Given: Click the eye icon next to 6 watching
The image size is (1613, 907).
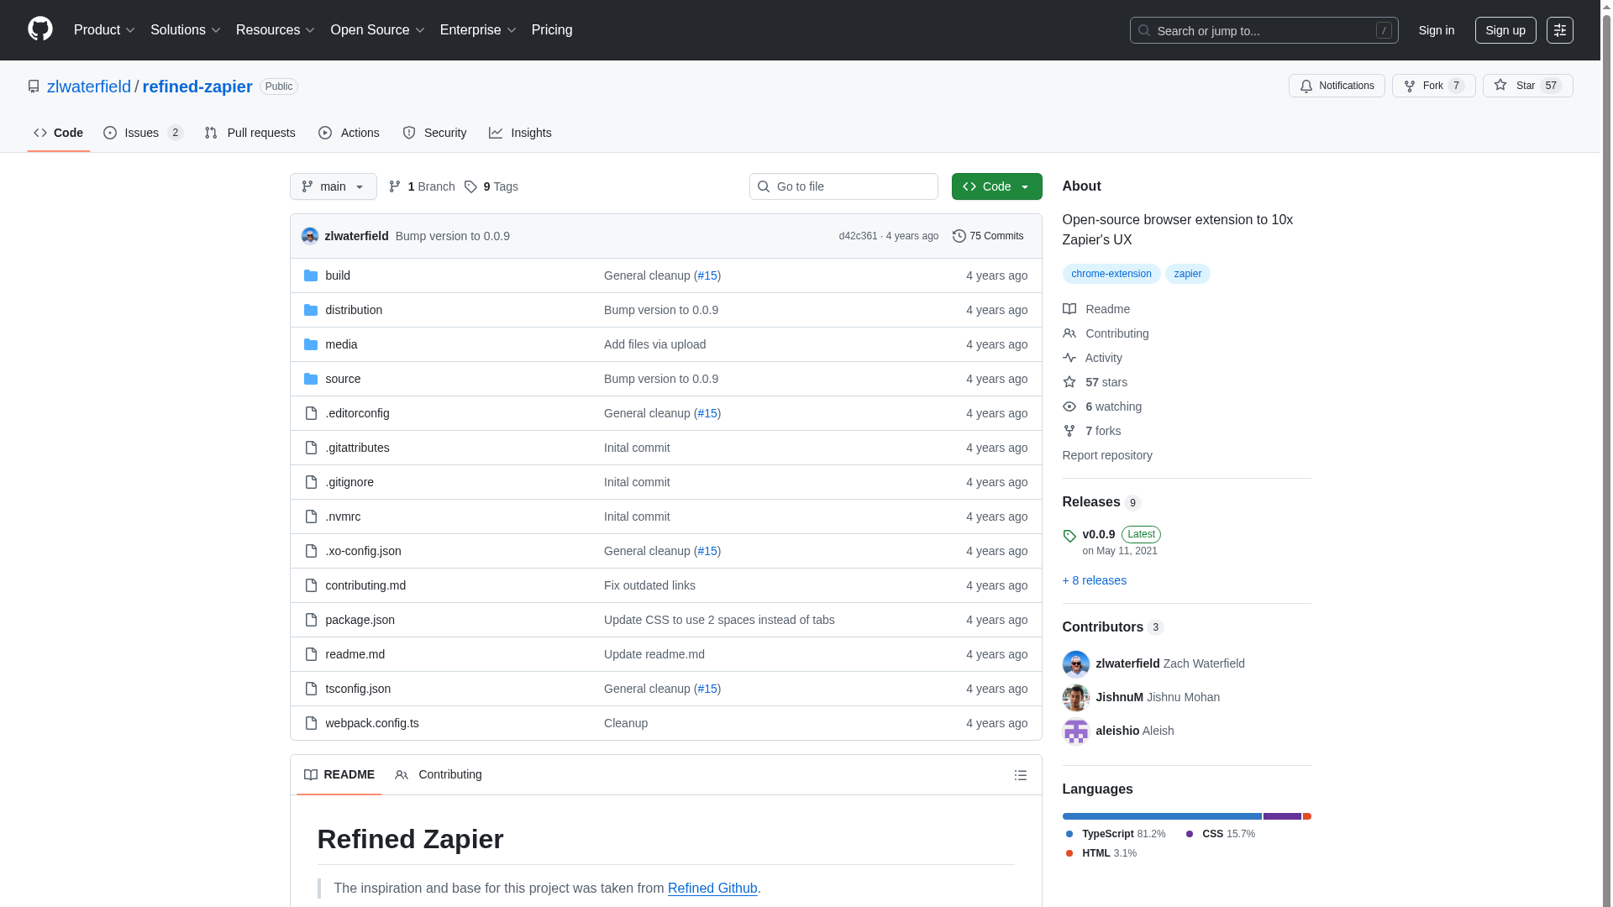Looking at the screenshot, I should click(x=1069, y=406).
